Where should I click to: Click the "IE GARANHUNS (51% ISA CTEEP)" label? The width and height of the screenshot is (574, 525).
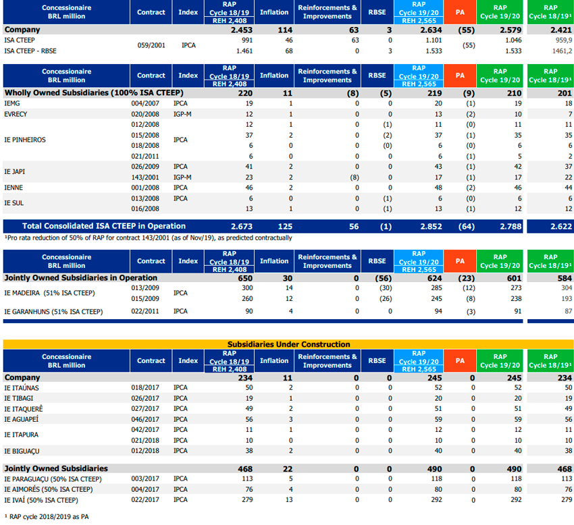click(x=53, y=312)
